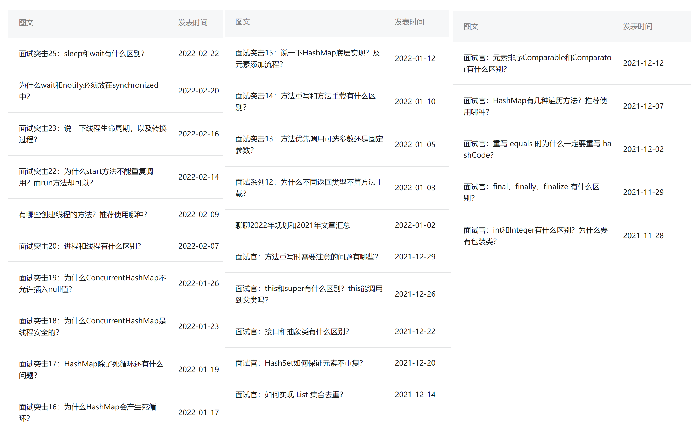The width and height of the screenshot is (694, 428).
Task: Open article 面试突击23：说一下线程生命周期
Action: 93,134
